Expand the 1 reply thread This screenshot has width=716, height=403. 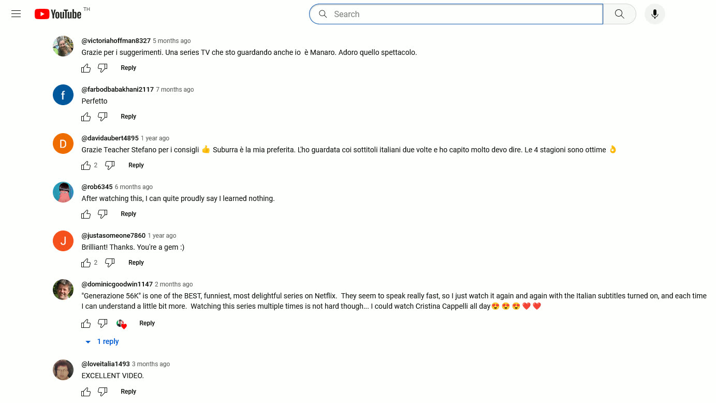coord(103,341)
